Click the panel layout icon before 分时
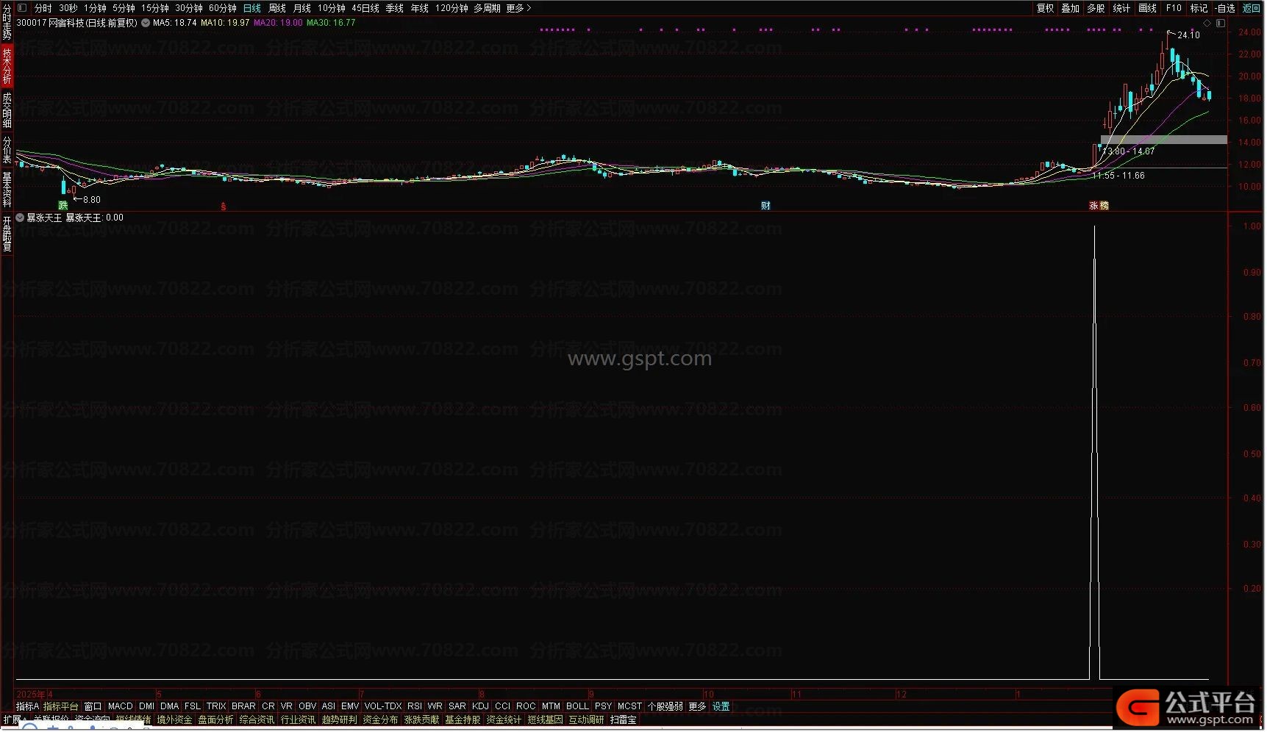The height and width of the screenshot is (732, 1267). point(21,8)
